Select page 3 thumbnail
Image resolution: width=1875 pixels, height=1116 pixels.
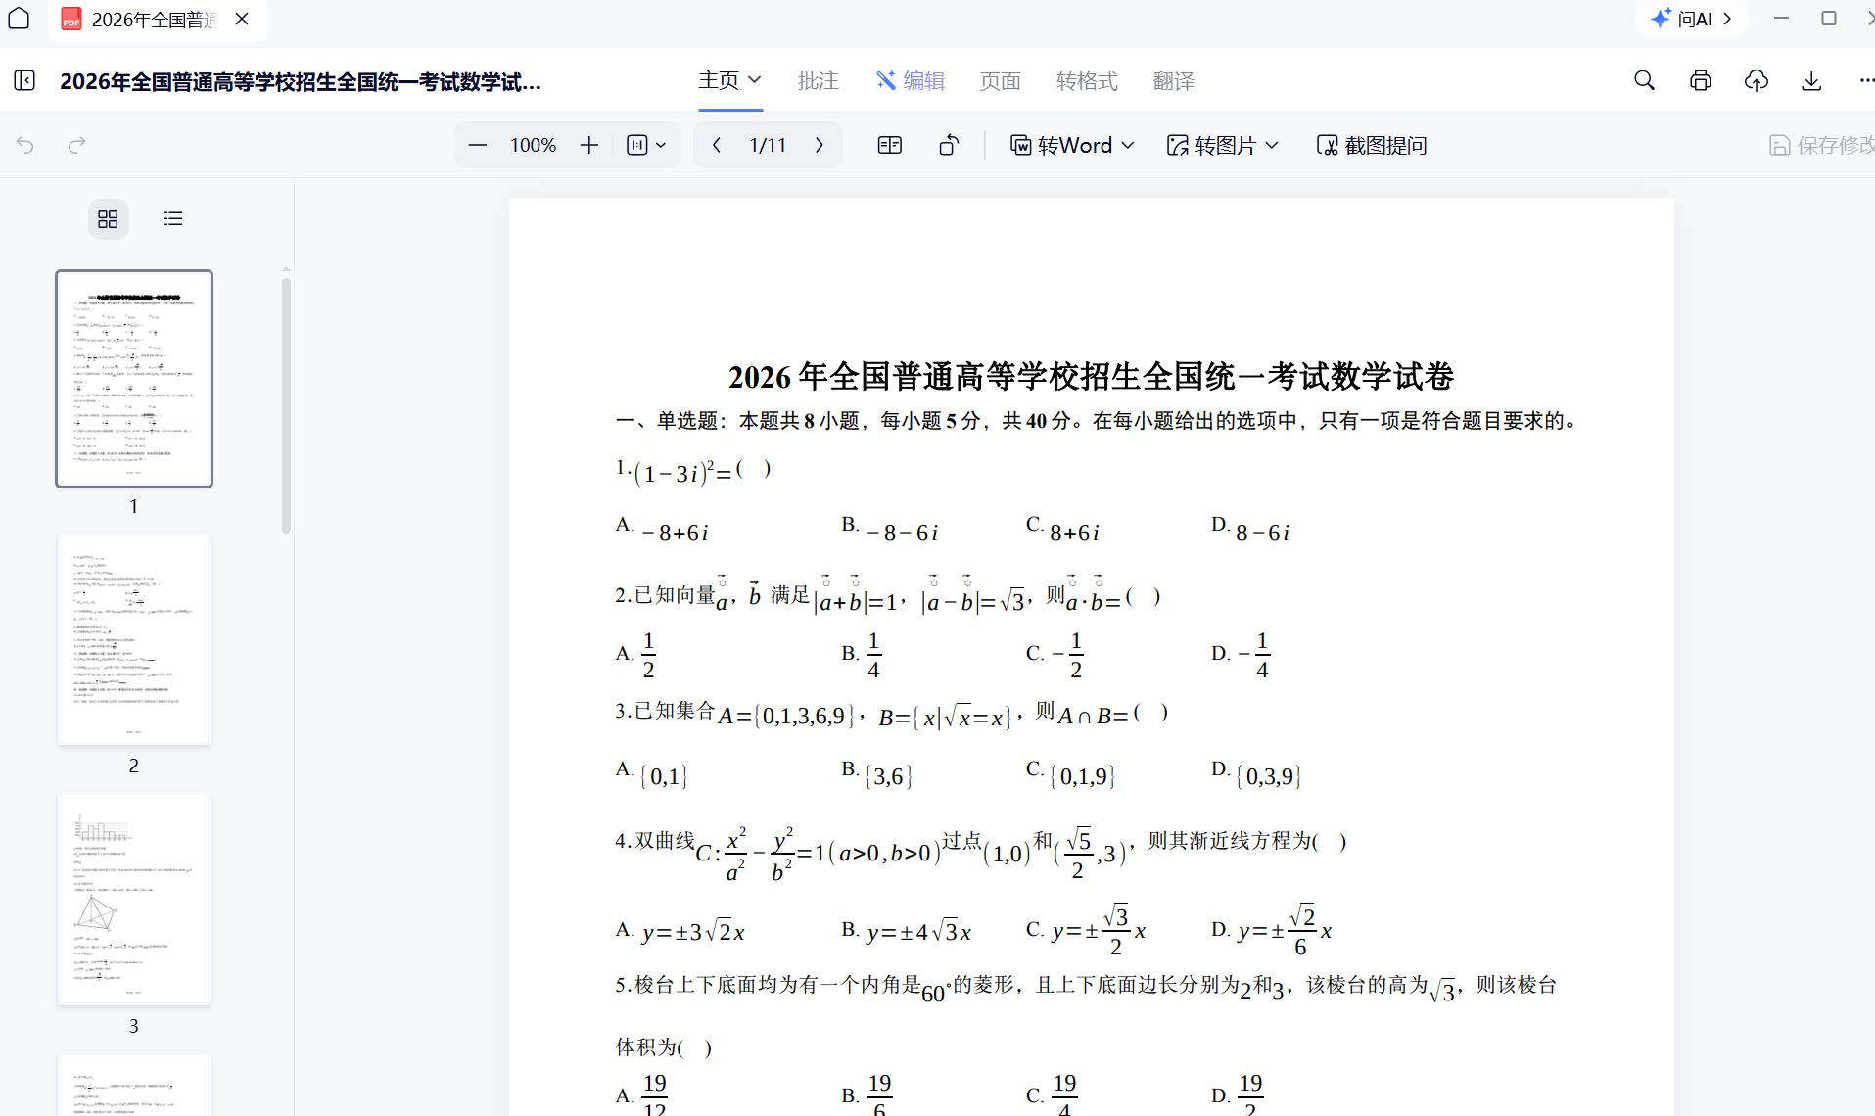pyautogui.click(x=134, y=900)
